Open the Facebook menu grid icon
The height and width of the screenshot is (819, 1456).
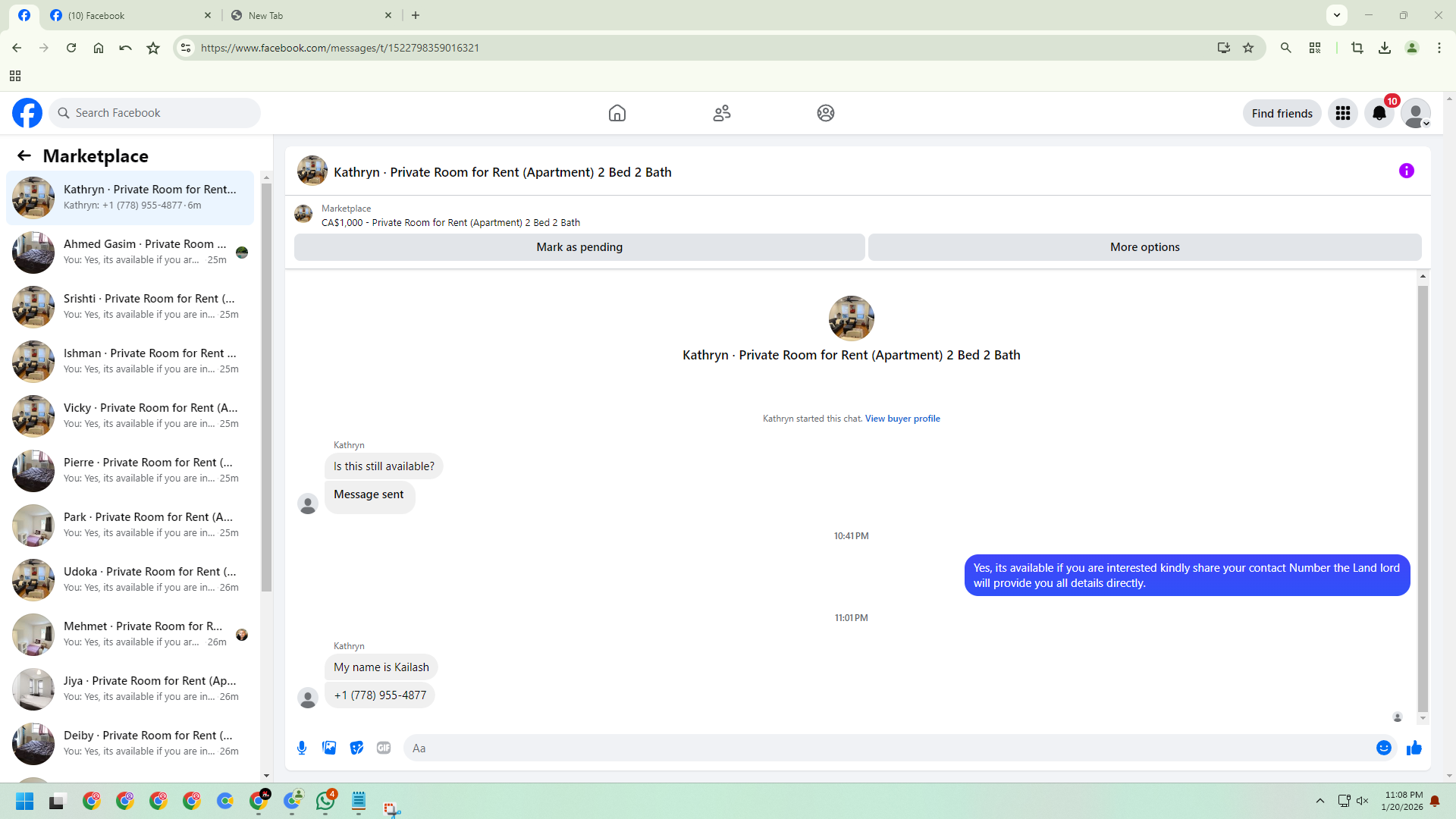(x=1343, y=113)
